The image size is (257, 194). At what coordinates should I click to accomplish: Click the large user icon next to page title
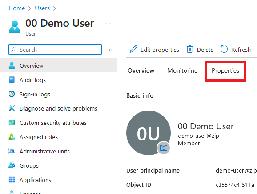point(15,27)
